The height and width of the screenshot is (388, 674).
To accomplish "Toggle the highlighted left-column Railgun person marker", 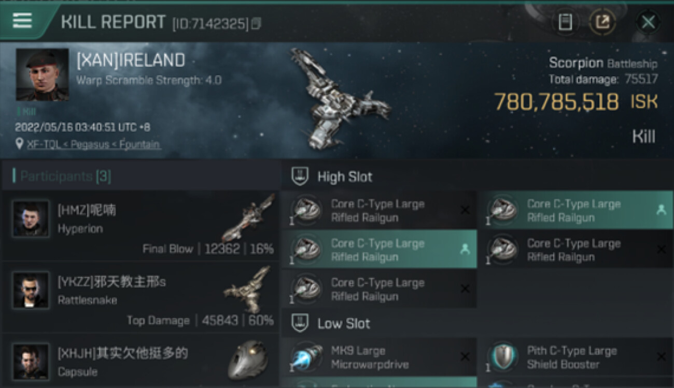I will click(x=465, y=249).
